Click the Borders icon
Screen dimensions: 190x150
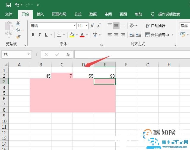tap(59, 35)
